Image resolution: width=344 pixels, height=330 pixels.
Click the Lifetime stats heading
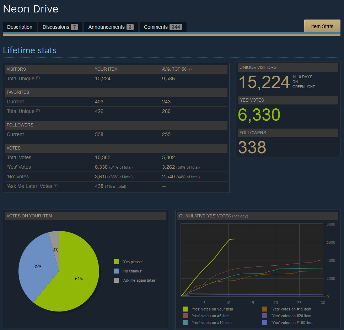30,50
